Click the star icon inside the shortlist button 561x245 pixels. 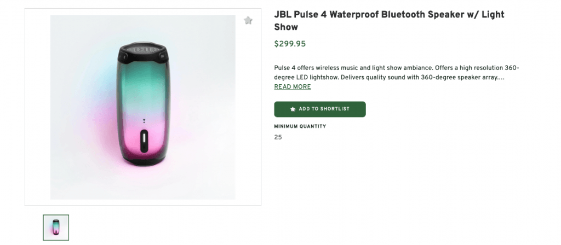click(x=293, y=109)
